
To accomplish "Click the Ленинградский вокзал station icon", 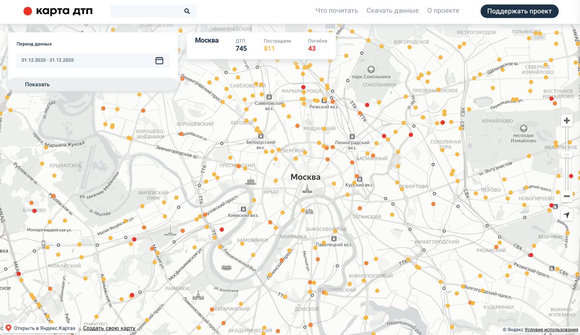I will point(352,136).
